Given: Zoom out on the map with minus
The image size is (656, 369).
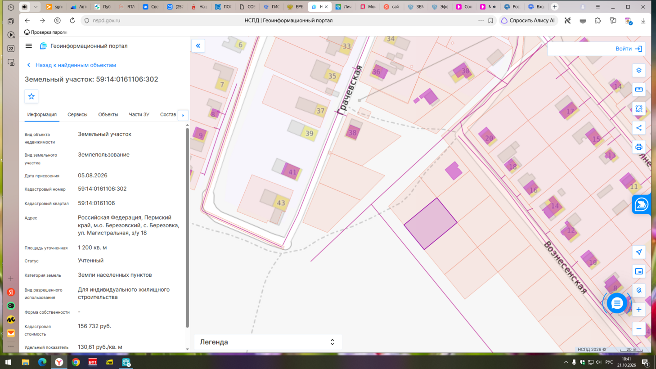Looking at the screenshot, I should (x=639, y=329).
